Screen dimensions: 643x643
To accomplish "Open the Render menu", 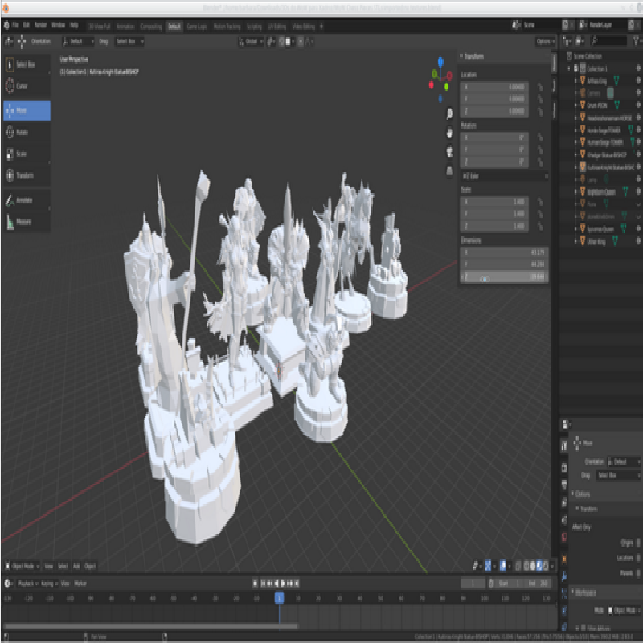I will point(40,26).
